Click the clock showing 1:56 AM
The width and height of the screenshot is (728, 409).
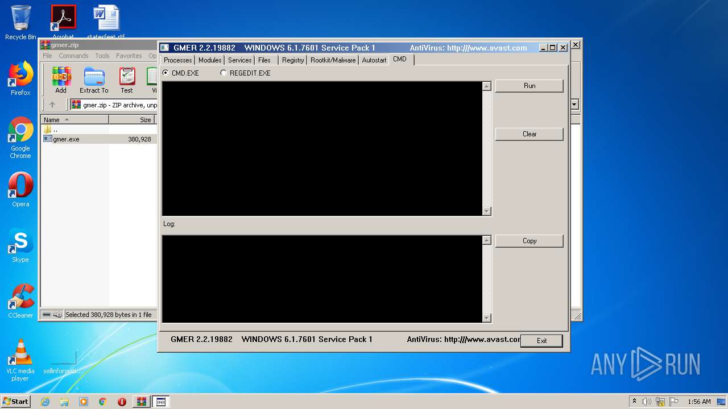[699, 402]
